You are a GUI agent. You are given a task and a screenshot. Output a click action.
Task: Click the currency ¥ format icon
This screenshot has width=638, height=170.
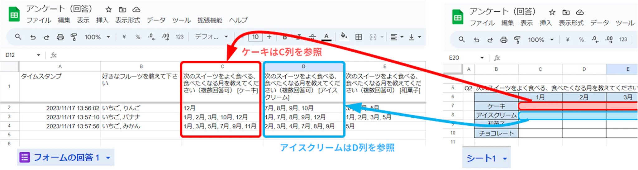tap(124, 37)
